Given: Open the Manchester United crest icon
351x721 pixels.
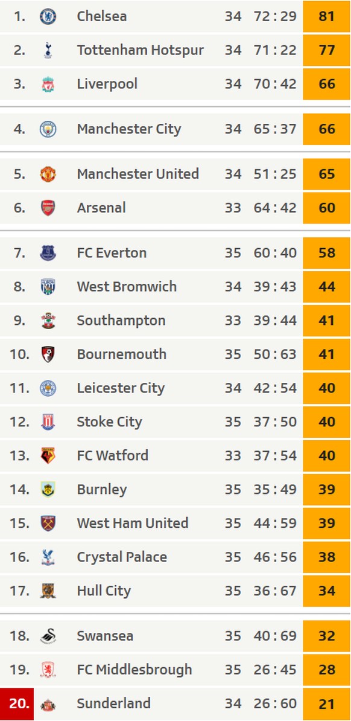Looking at the screenshot, I should (48, 175).
